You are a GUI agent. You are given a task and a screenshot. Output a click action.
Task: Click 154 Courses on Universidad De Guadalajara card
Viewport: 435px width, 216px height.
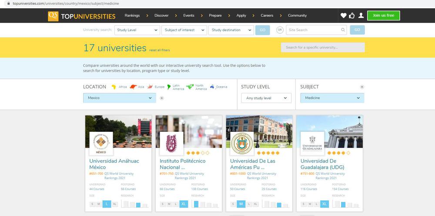click(x=341, y=189)
